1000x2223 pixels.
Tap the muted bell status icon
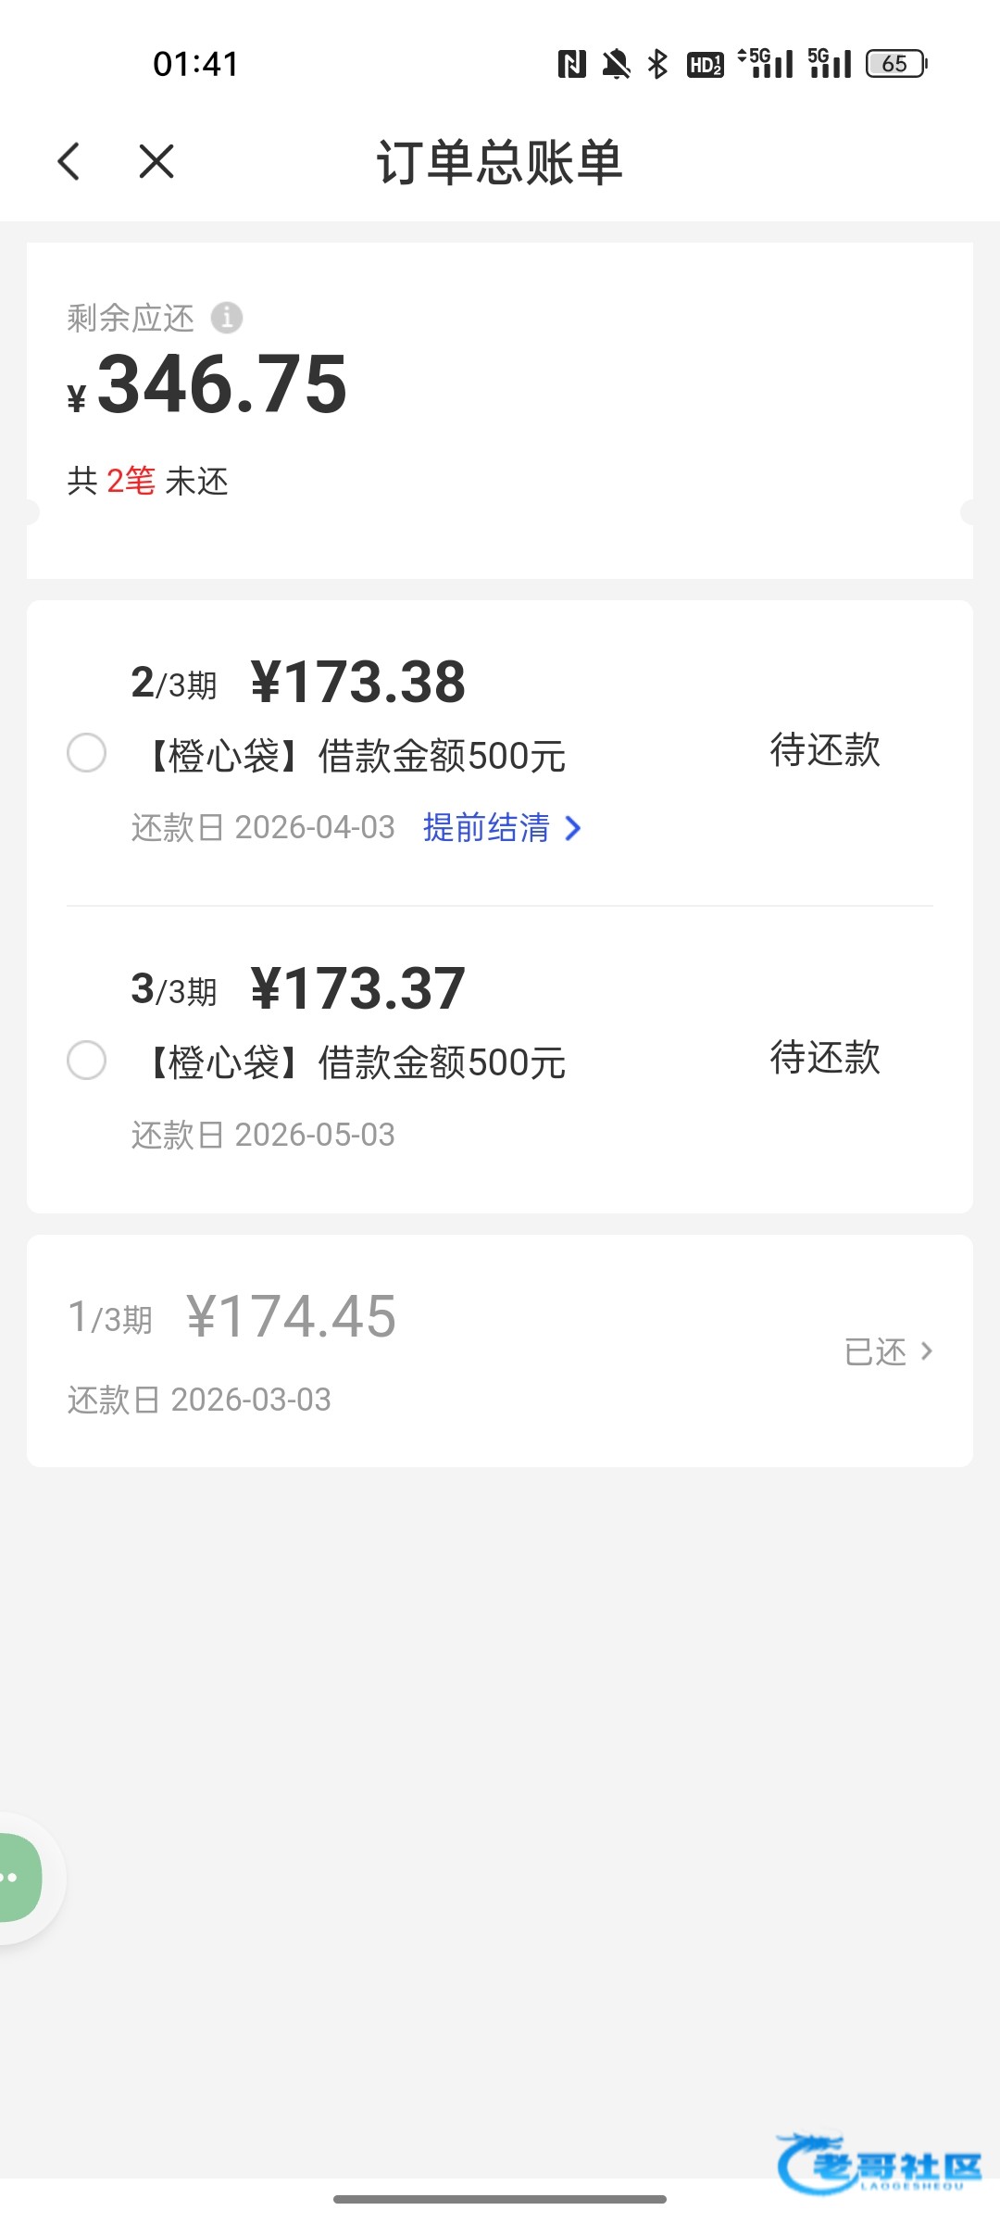pyautogui.click(x=616, y=64)
